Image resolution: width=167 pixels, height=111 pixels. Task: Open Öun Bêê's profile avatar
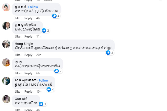(x=6, y=99)
